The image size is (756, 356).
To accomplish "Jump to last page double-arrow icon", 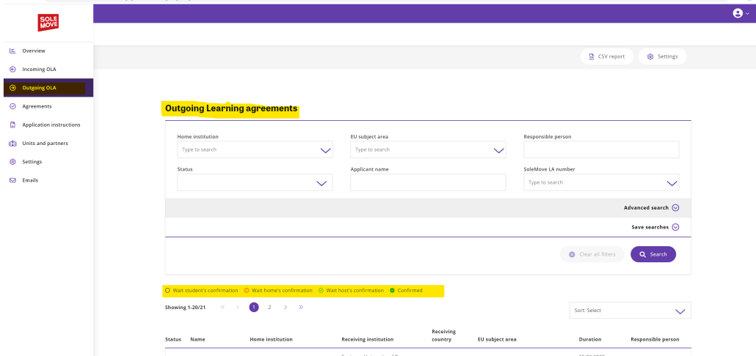I will tap(301, 307).
